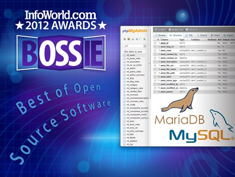This screenshot has width=235, height=177.
Task: Check the asset_file_ext column checkbox
Action: pos(155,65)
